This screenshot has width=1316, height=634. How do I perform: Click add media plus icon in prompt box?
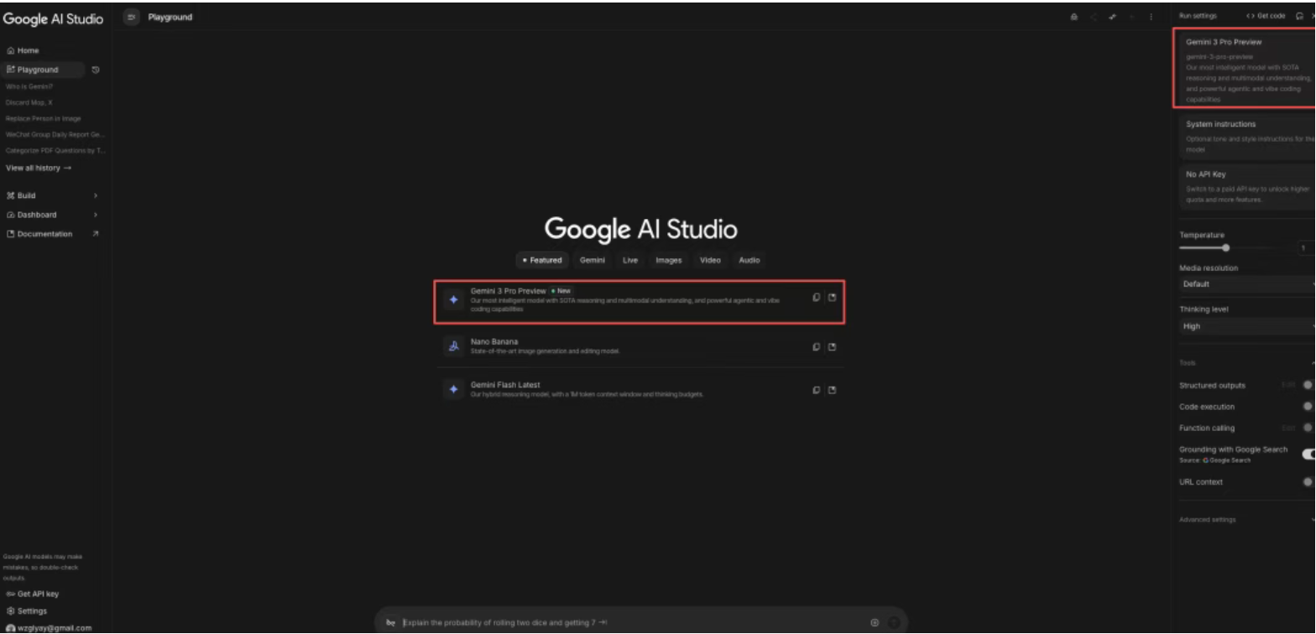click(875, 622)
